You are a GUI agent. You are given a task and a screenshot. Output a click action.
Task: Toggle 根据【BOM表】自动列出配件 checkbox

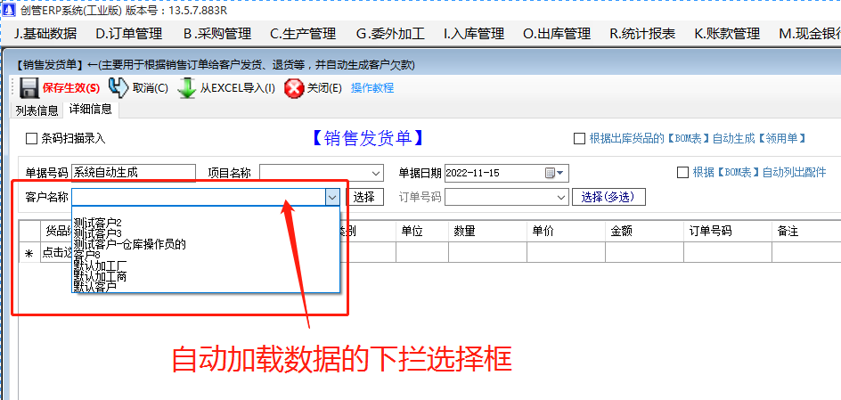682,172
